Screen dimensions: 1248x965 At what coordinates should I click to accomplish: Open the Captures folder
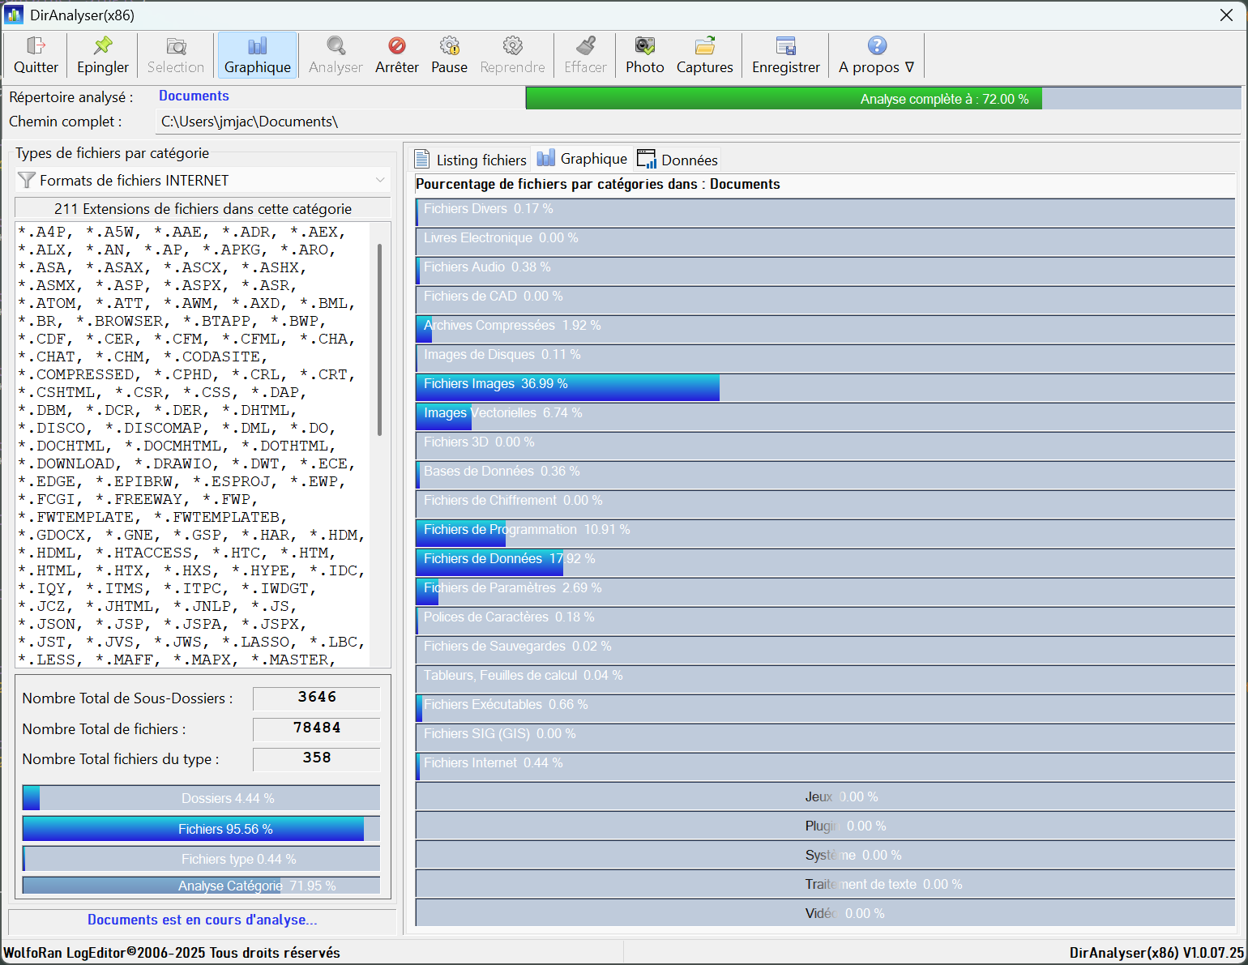704,55
